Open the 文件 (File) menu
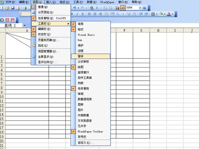199x149 pixels. click(10, 2)
